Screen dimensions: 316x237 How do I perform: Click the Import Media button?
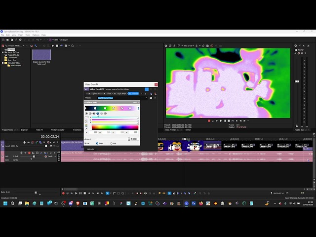click(x=13, y=46)
